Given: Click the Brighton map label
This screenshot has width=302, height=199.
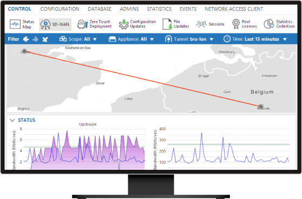Looking at the screenshot, I should pyautogui.click(x=24, y=109).
